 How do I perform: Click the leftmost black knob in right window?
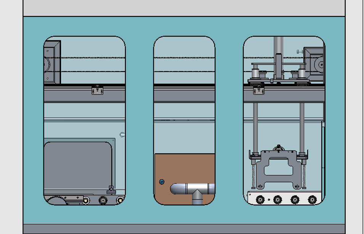pyautogui.click(x=260, y=199)
